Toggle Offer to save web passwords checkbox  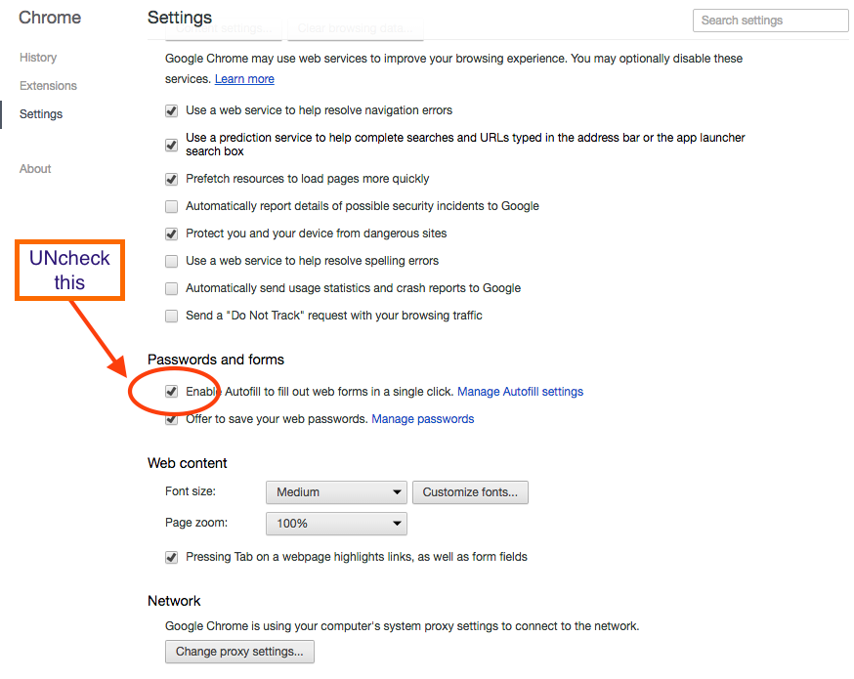click(172, 419)
